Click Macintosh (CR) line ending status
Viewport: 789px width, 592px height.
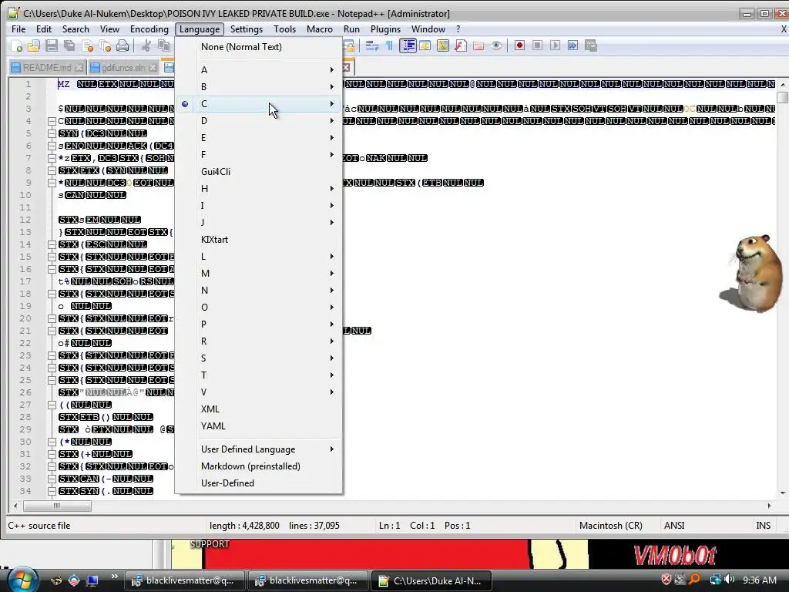click(x=611, y=526)
